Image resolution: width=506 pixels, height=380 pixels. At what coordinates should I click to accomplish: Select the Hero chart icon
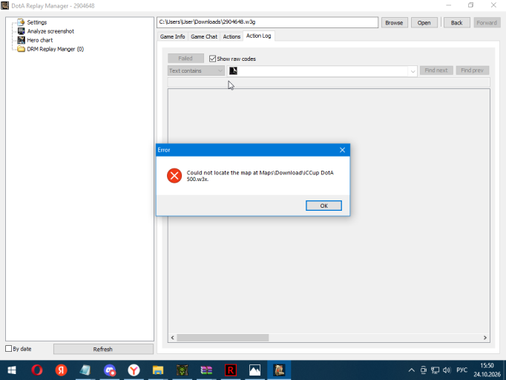coord(21,40)
